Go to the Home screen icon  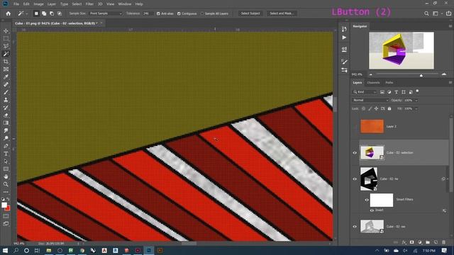point(8,13)
